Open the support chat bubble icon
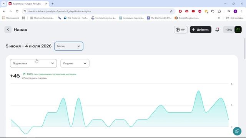 237,131
